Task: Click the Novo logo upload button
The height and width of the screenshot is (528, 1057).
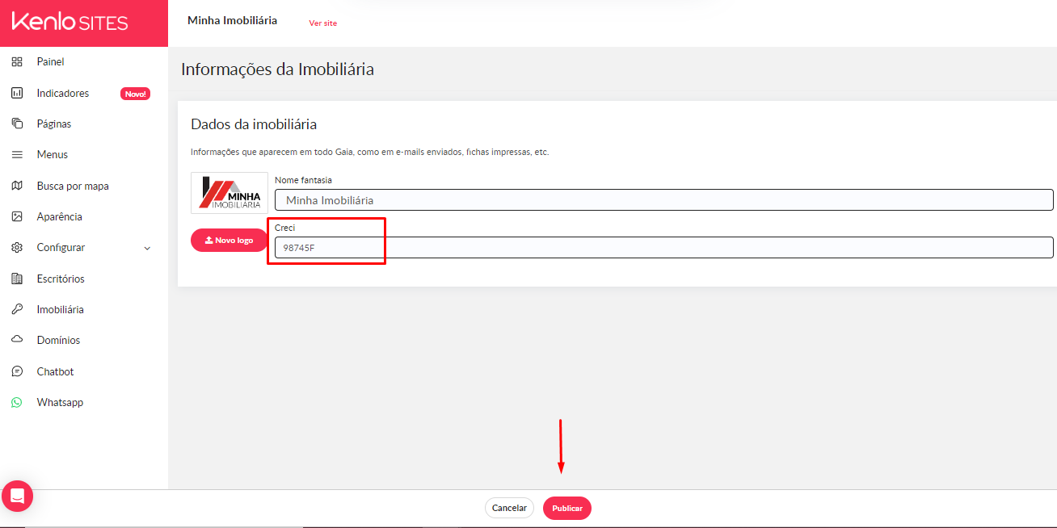Action: [x=229, y=240]
